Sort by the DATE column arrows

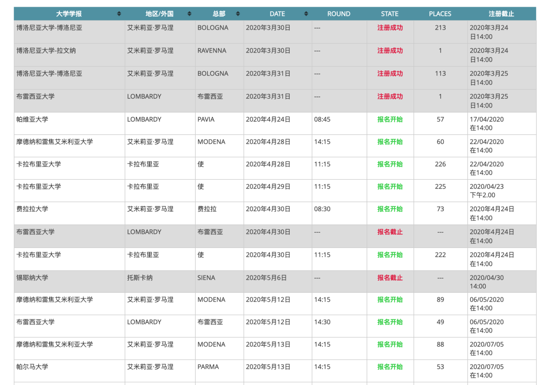(306, 14)
